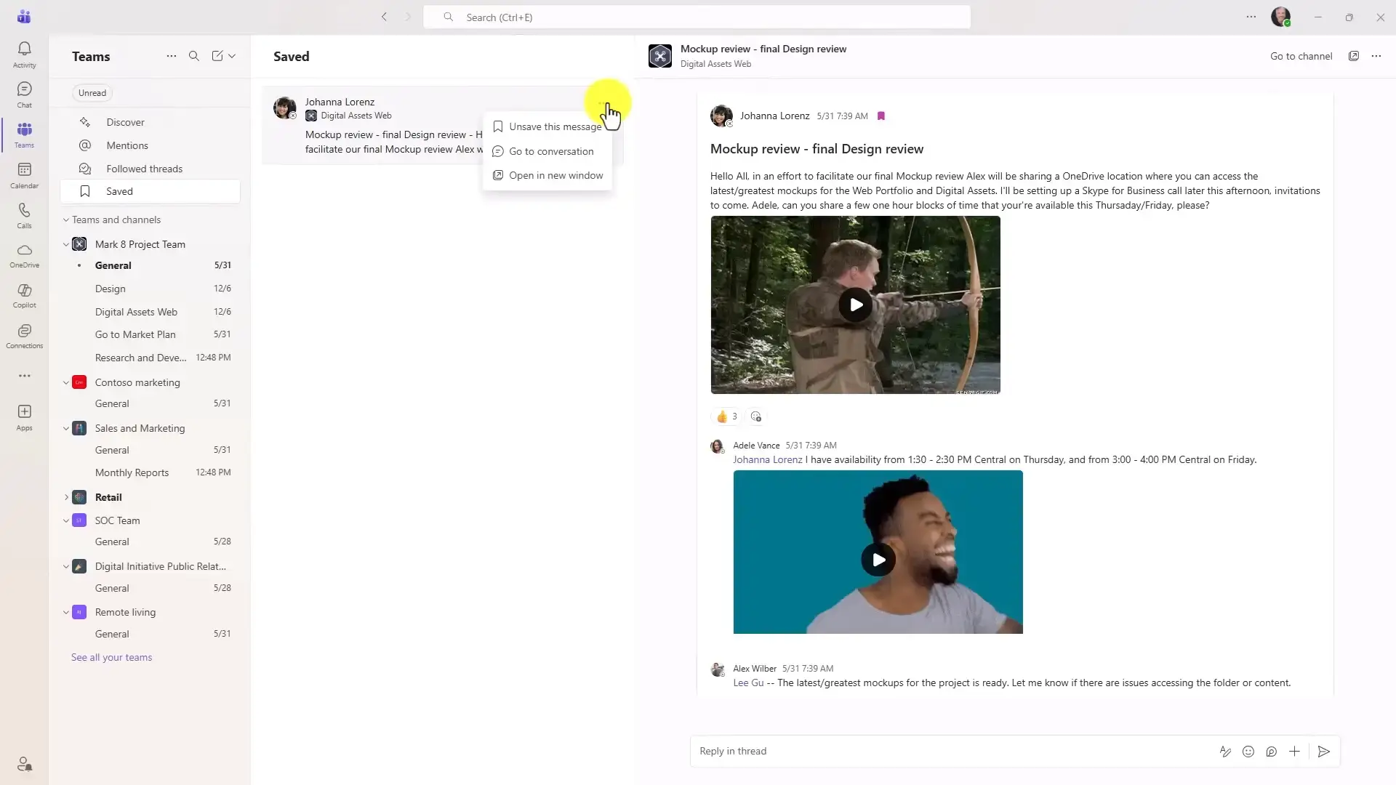
Task: Click Adele Vance's avatar in thread
Action: (x=718, y=446)
